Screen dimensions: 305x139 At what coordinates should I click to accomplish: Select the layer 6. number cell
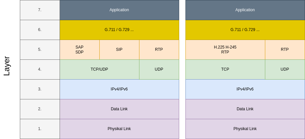pyautogui.click(x=40, y=30)
